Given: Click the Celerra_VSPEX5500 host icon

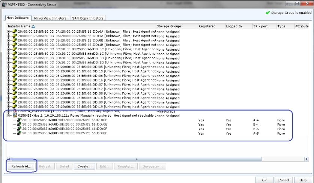Looking at the screenshot, I should click(x=15, y=111).
